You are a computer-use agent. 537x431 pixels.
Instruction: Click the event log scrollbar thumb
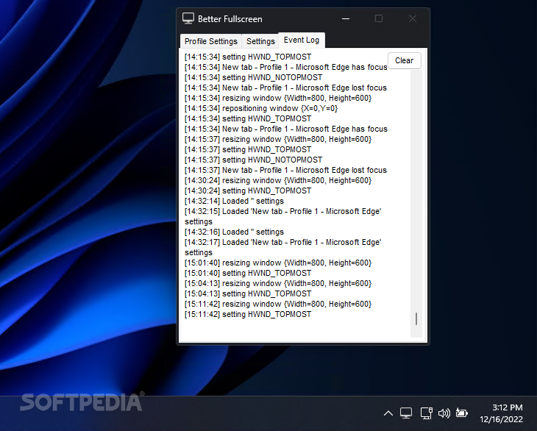[416, 318]
